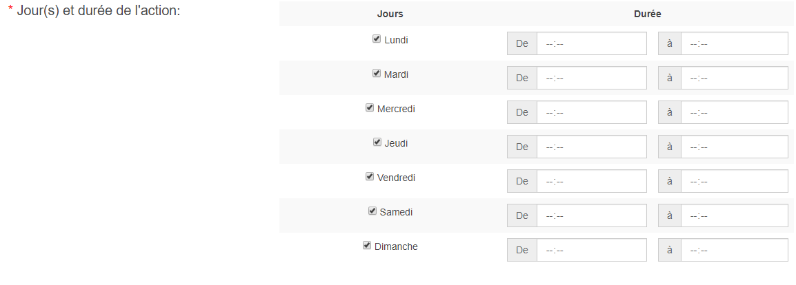The height and width of the screenshot is (285, 796).
Task: Click the Lundi 'De' start time field
Action: [x=592, y=43]
